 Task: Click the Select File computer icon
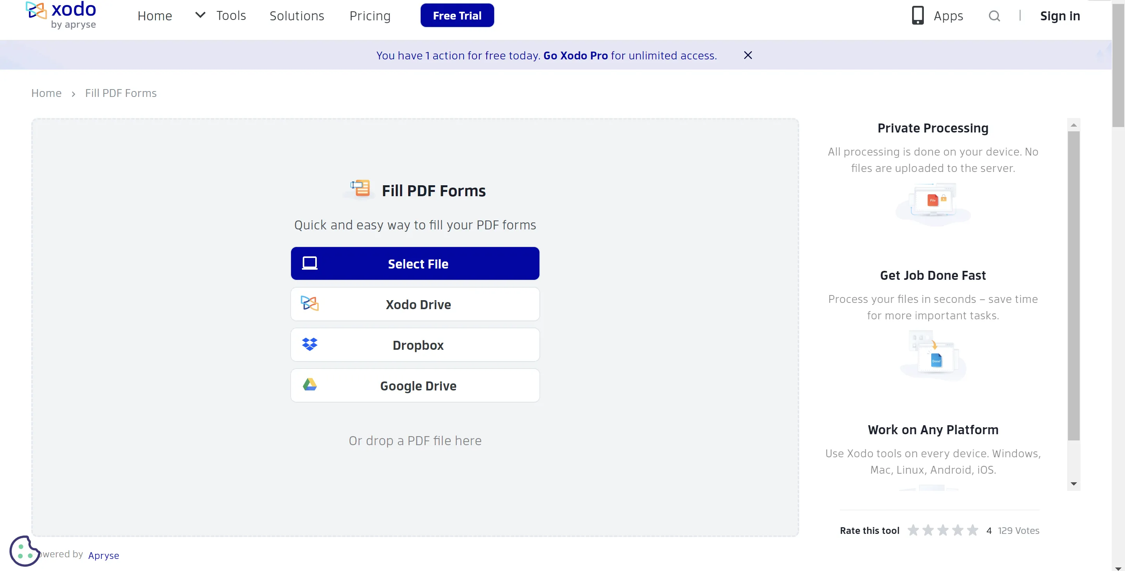(310, 264)
